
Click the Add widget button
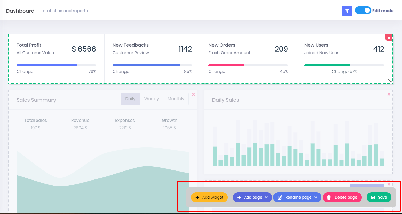[x=209, y=198]
